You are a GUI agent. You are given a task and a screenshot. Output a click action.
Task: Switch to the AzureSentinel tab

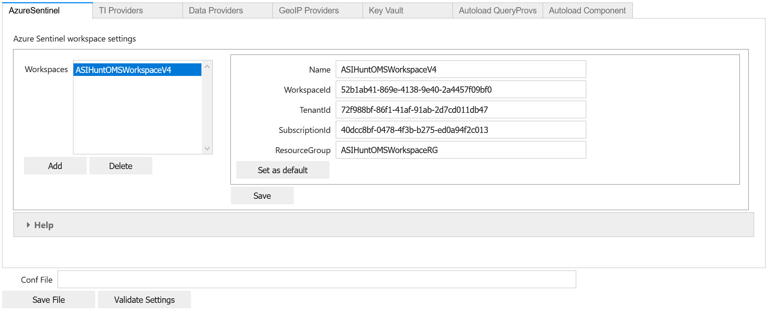pos(47,10)
